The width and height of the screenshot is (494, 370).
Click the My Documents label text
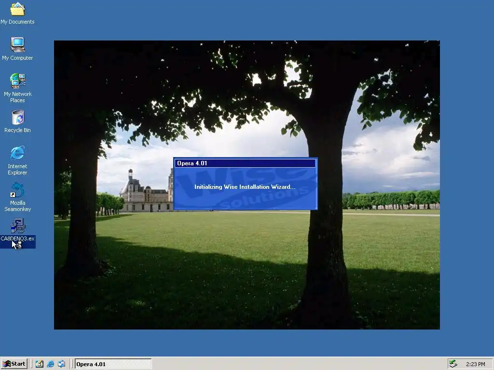tap(17, 22)
